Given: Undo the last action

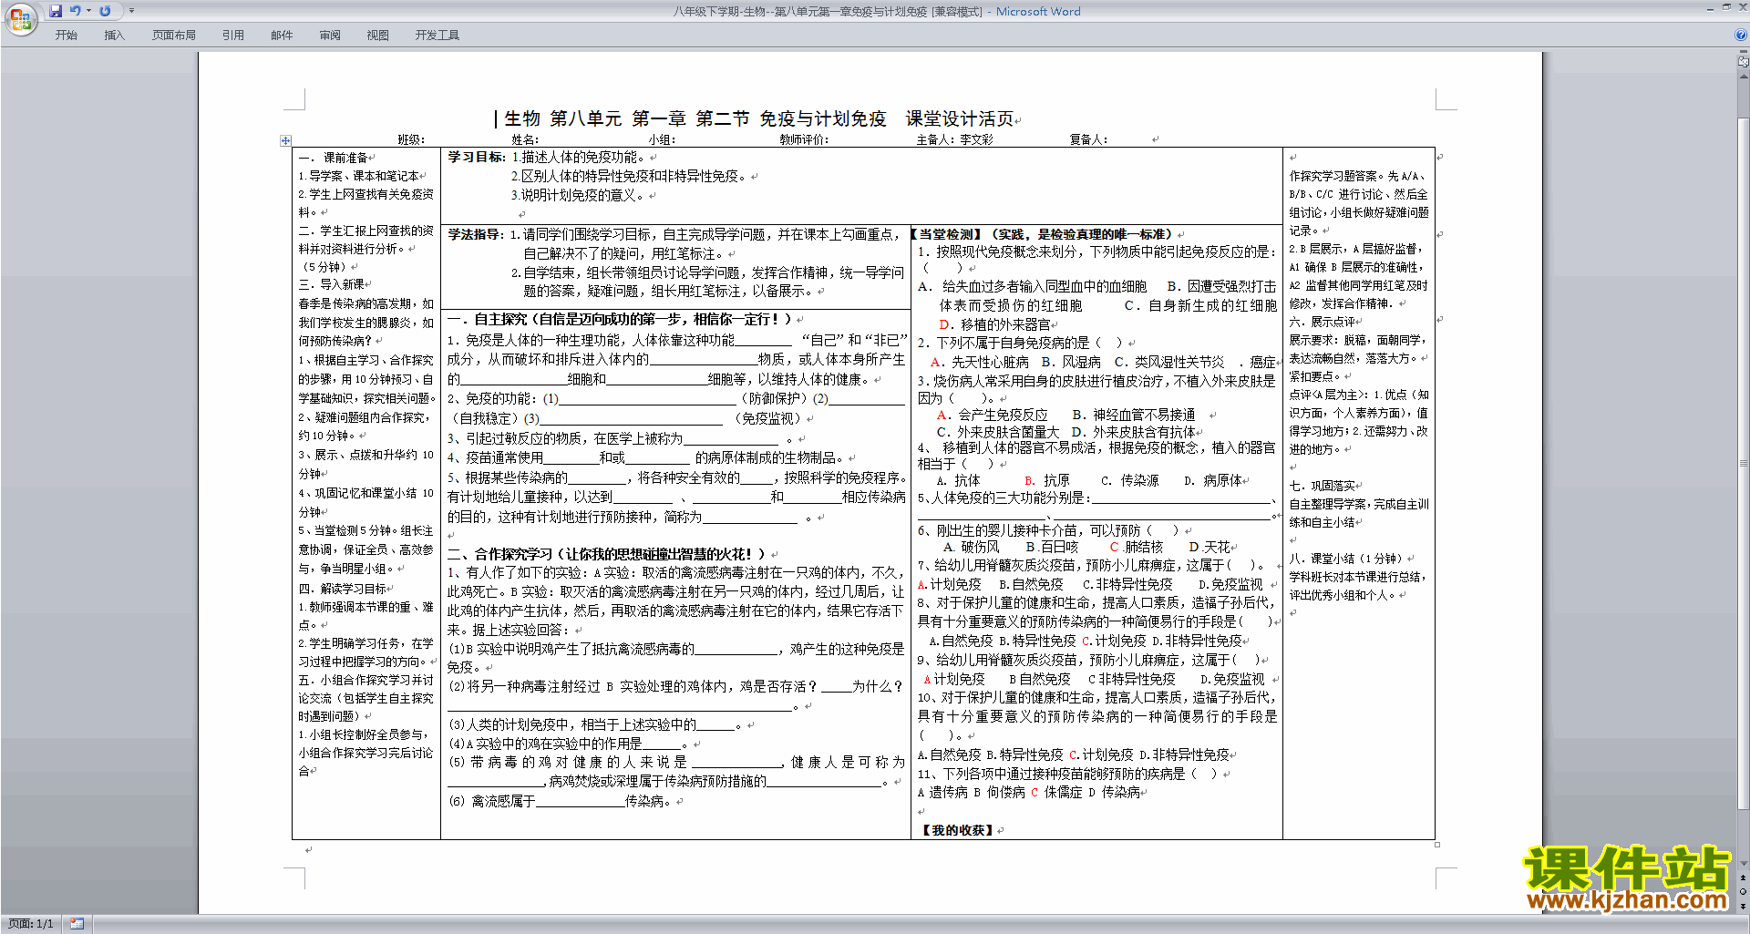Looking at the screenshot, I should pos(76,11).
